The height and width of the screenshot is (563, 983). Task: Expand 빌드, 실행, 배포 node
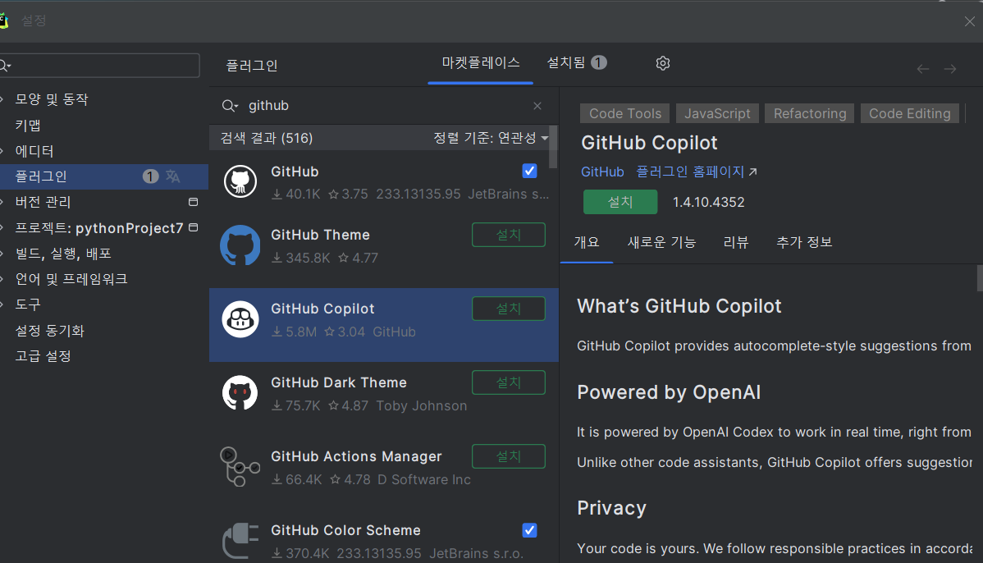(2, 254)
